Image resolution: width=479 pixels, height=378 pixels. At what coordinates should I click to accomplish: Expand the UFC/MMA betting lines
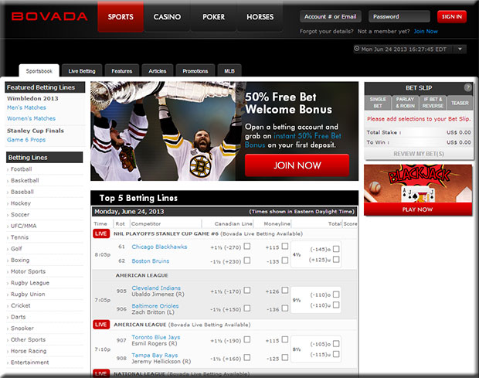pos(23,226)
